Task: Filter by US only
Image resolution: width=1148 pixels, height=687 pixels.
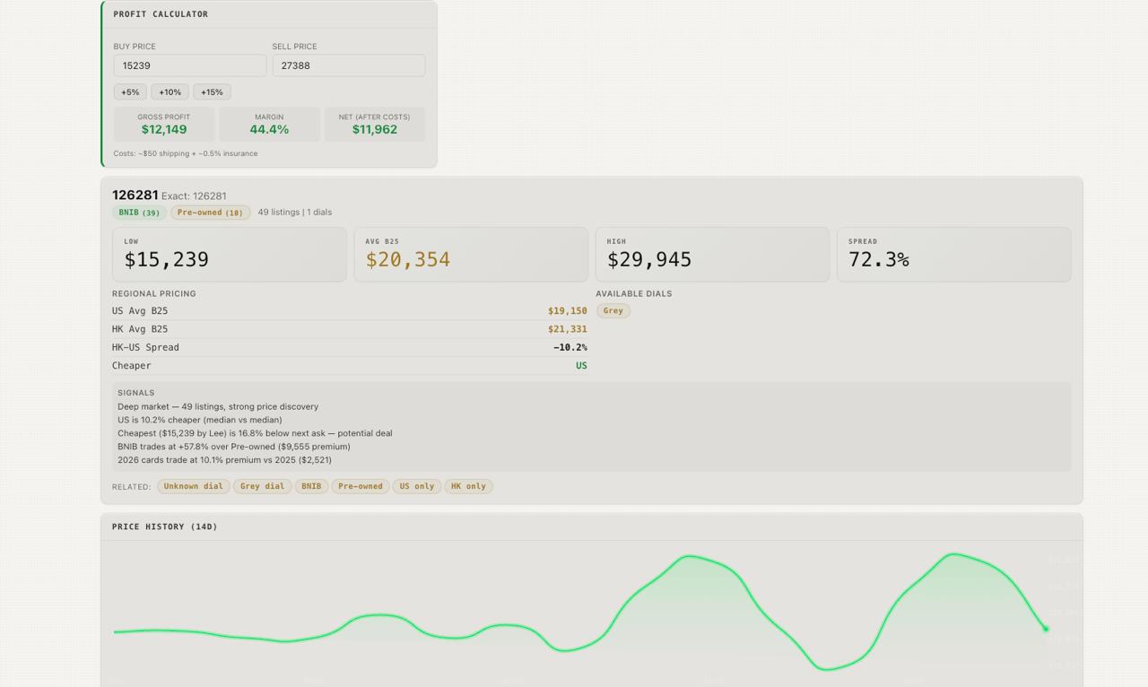Action: (x=417, y=486)
